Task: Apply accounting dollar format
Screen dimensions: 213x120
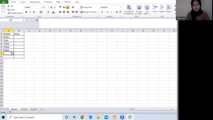Action: (x=102, y=12)
